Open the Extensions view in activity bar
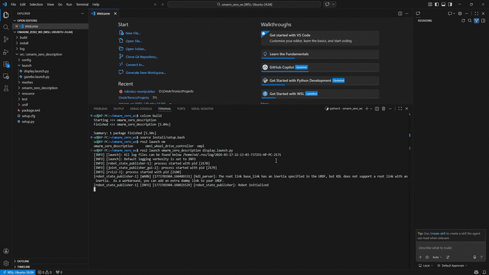This screenshot has width=489, height=275. tap(6, 64)
